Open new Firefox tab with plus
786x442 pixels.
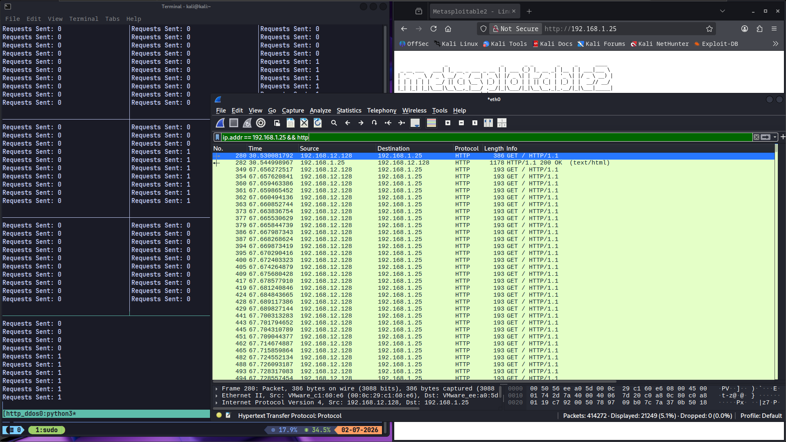(529, 11)
